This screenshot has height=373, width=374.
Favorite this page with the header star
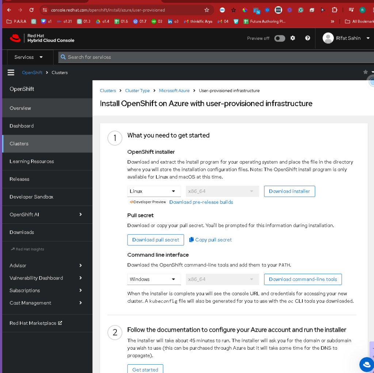(x=365, y=72)
